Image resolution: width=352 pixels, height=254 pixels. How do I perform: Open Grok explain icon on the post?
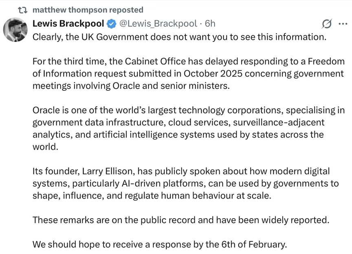[x=326, y=24]
